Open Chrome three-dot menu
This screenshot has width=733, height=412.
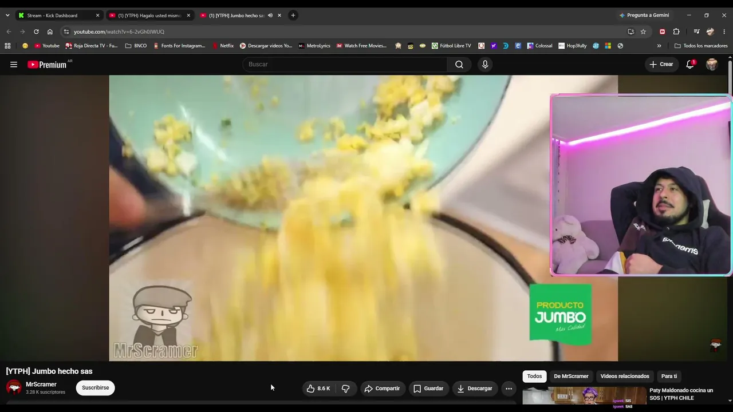pos(725,31)
